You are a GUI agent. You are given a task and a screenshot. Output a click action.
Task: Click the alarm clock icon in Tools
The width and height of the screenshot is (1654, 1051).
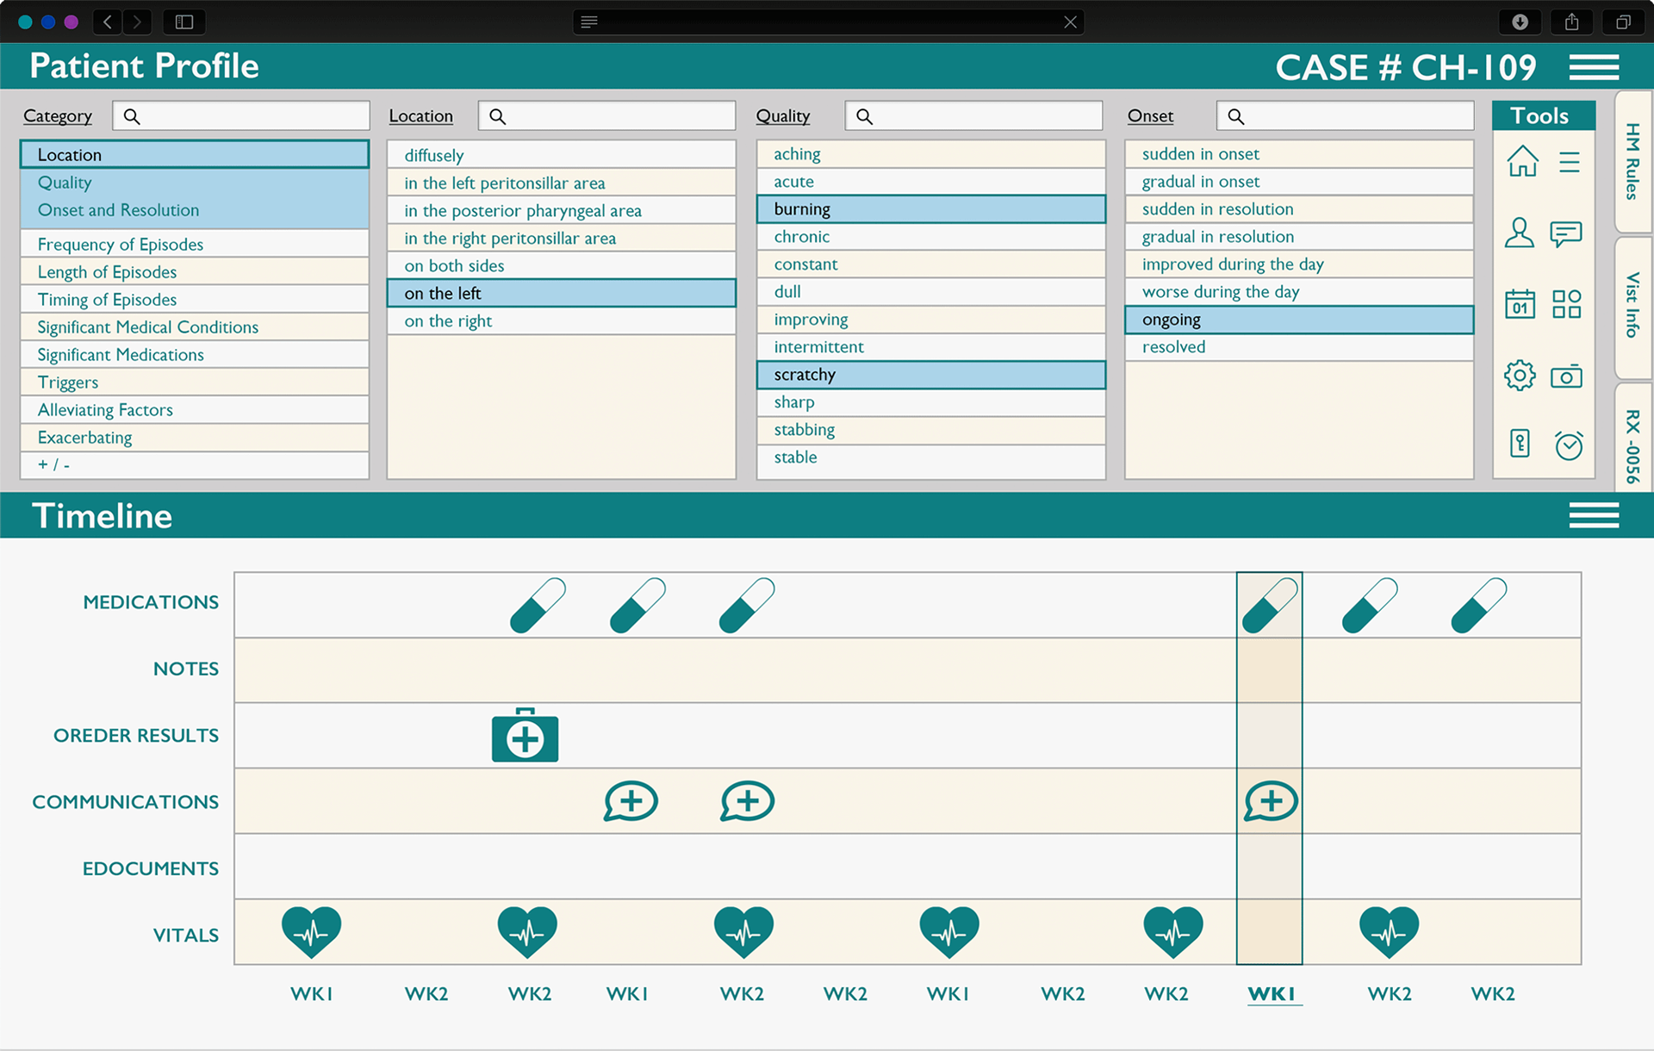(x=1568, y=445)
